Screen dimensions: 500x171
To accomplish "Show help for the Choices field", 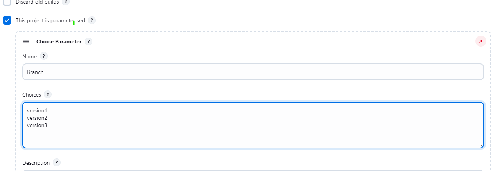I will (48, 95).
